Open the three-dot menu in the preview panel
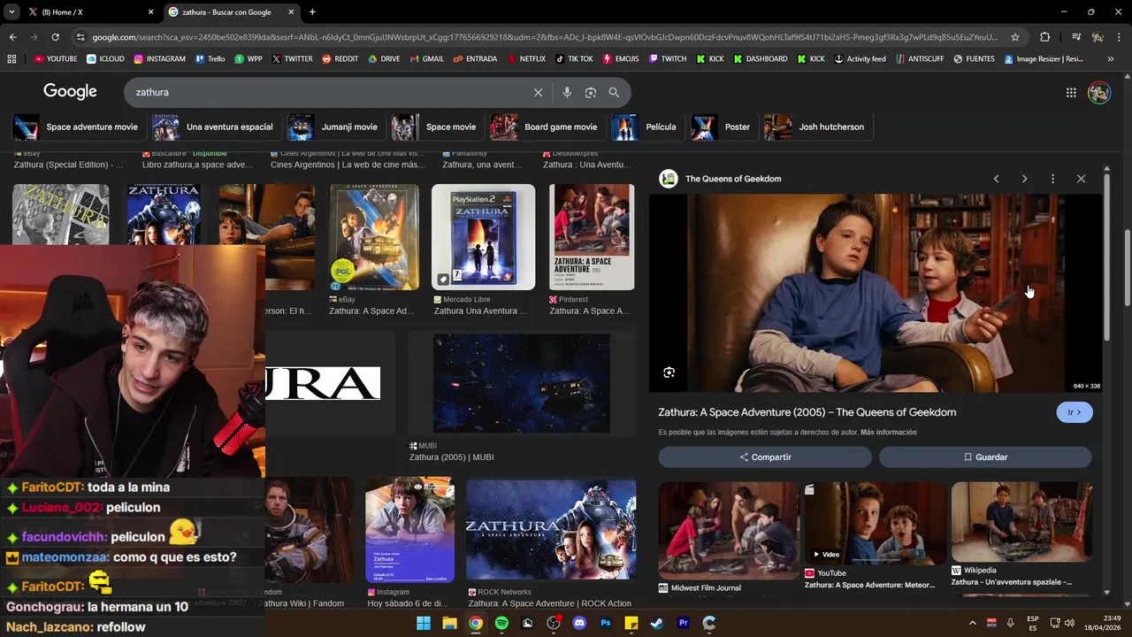Screen dimensions: 1132x637 click(1052, 179)
